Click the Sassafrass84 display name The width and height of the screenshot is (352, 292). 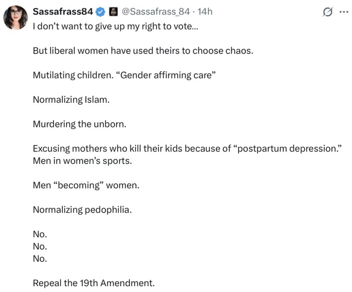click(x=63, y=12)
